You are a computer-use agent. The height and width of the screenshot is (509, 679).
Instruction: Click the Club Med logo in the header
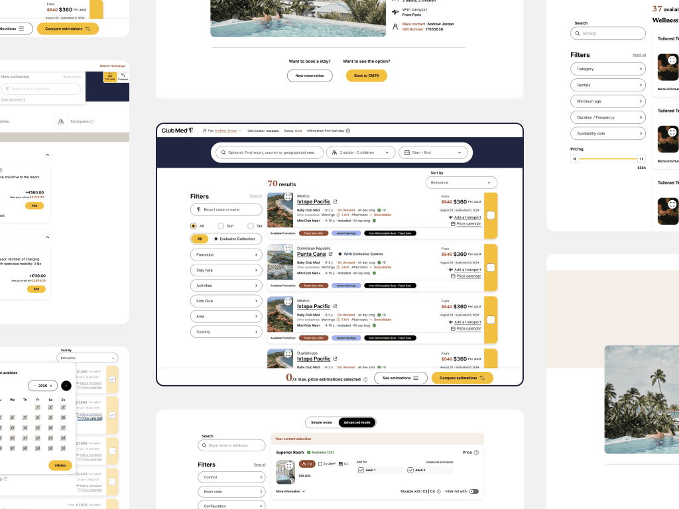[177, 131]
